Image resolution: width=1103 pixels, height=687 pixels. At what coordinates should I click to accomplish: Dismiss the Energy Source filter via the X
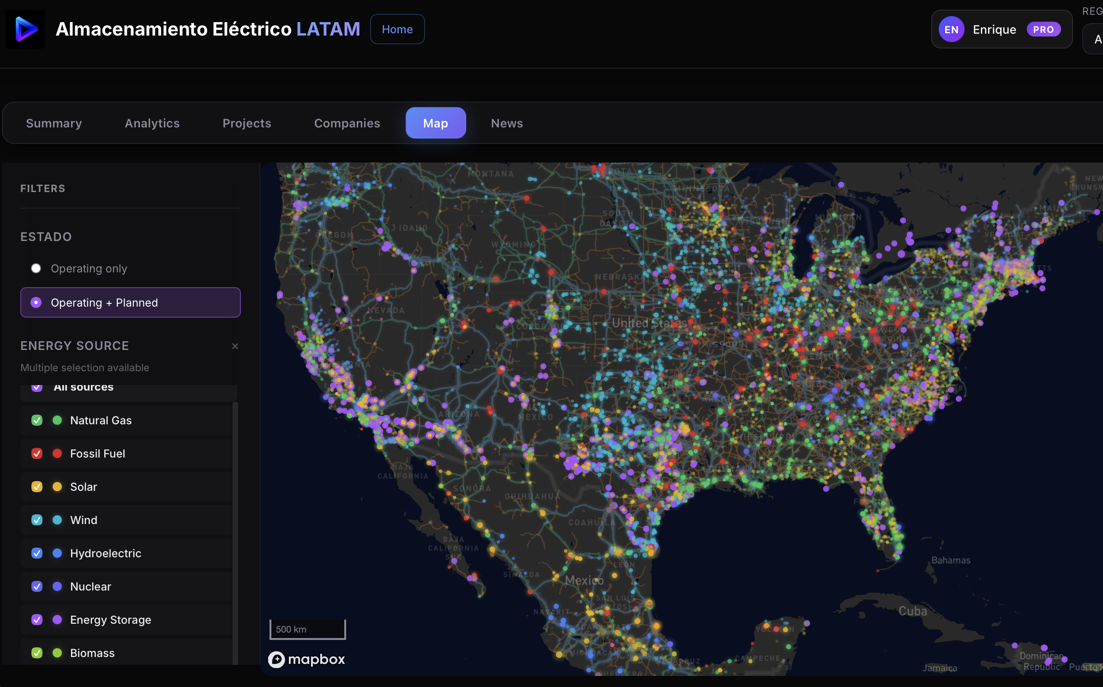235,346
